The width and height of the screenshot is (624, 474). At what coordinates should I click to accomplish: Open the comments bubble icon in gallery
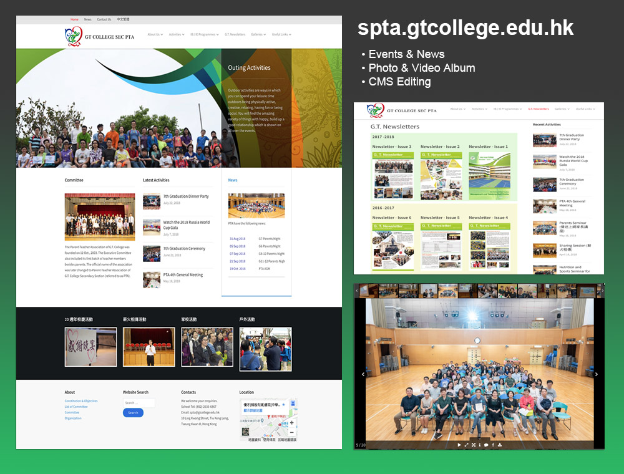pyautogui.click(x=486, y=445)
